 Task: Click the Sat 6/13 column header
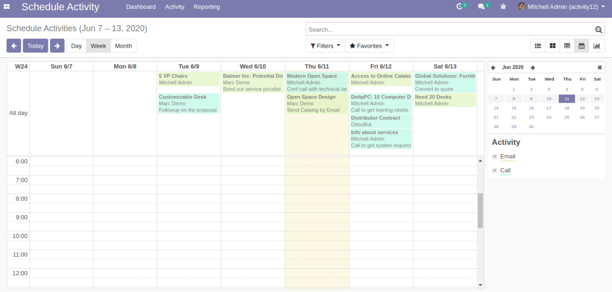(445, 67)
